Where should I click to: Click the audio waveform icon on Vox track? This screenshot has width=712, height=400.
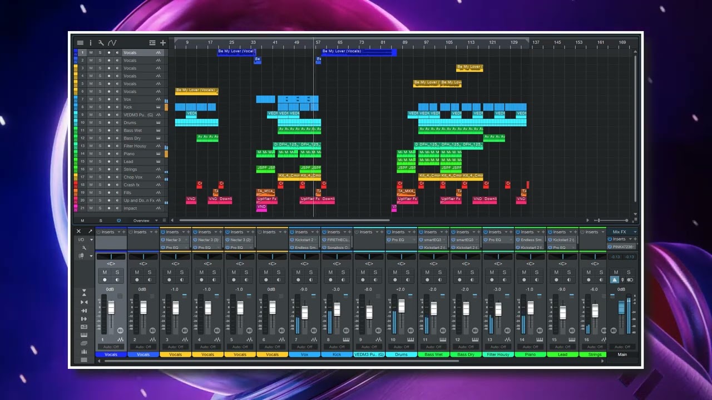point(159,99)
